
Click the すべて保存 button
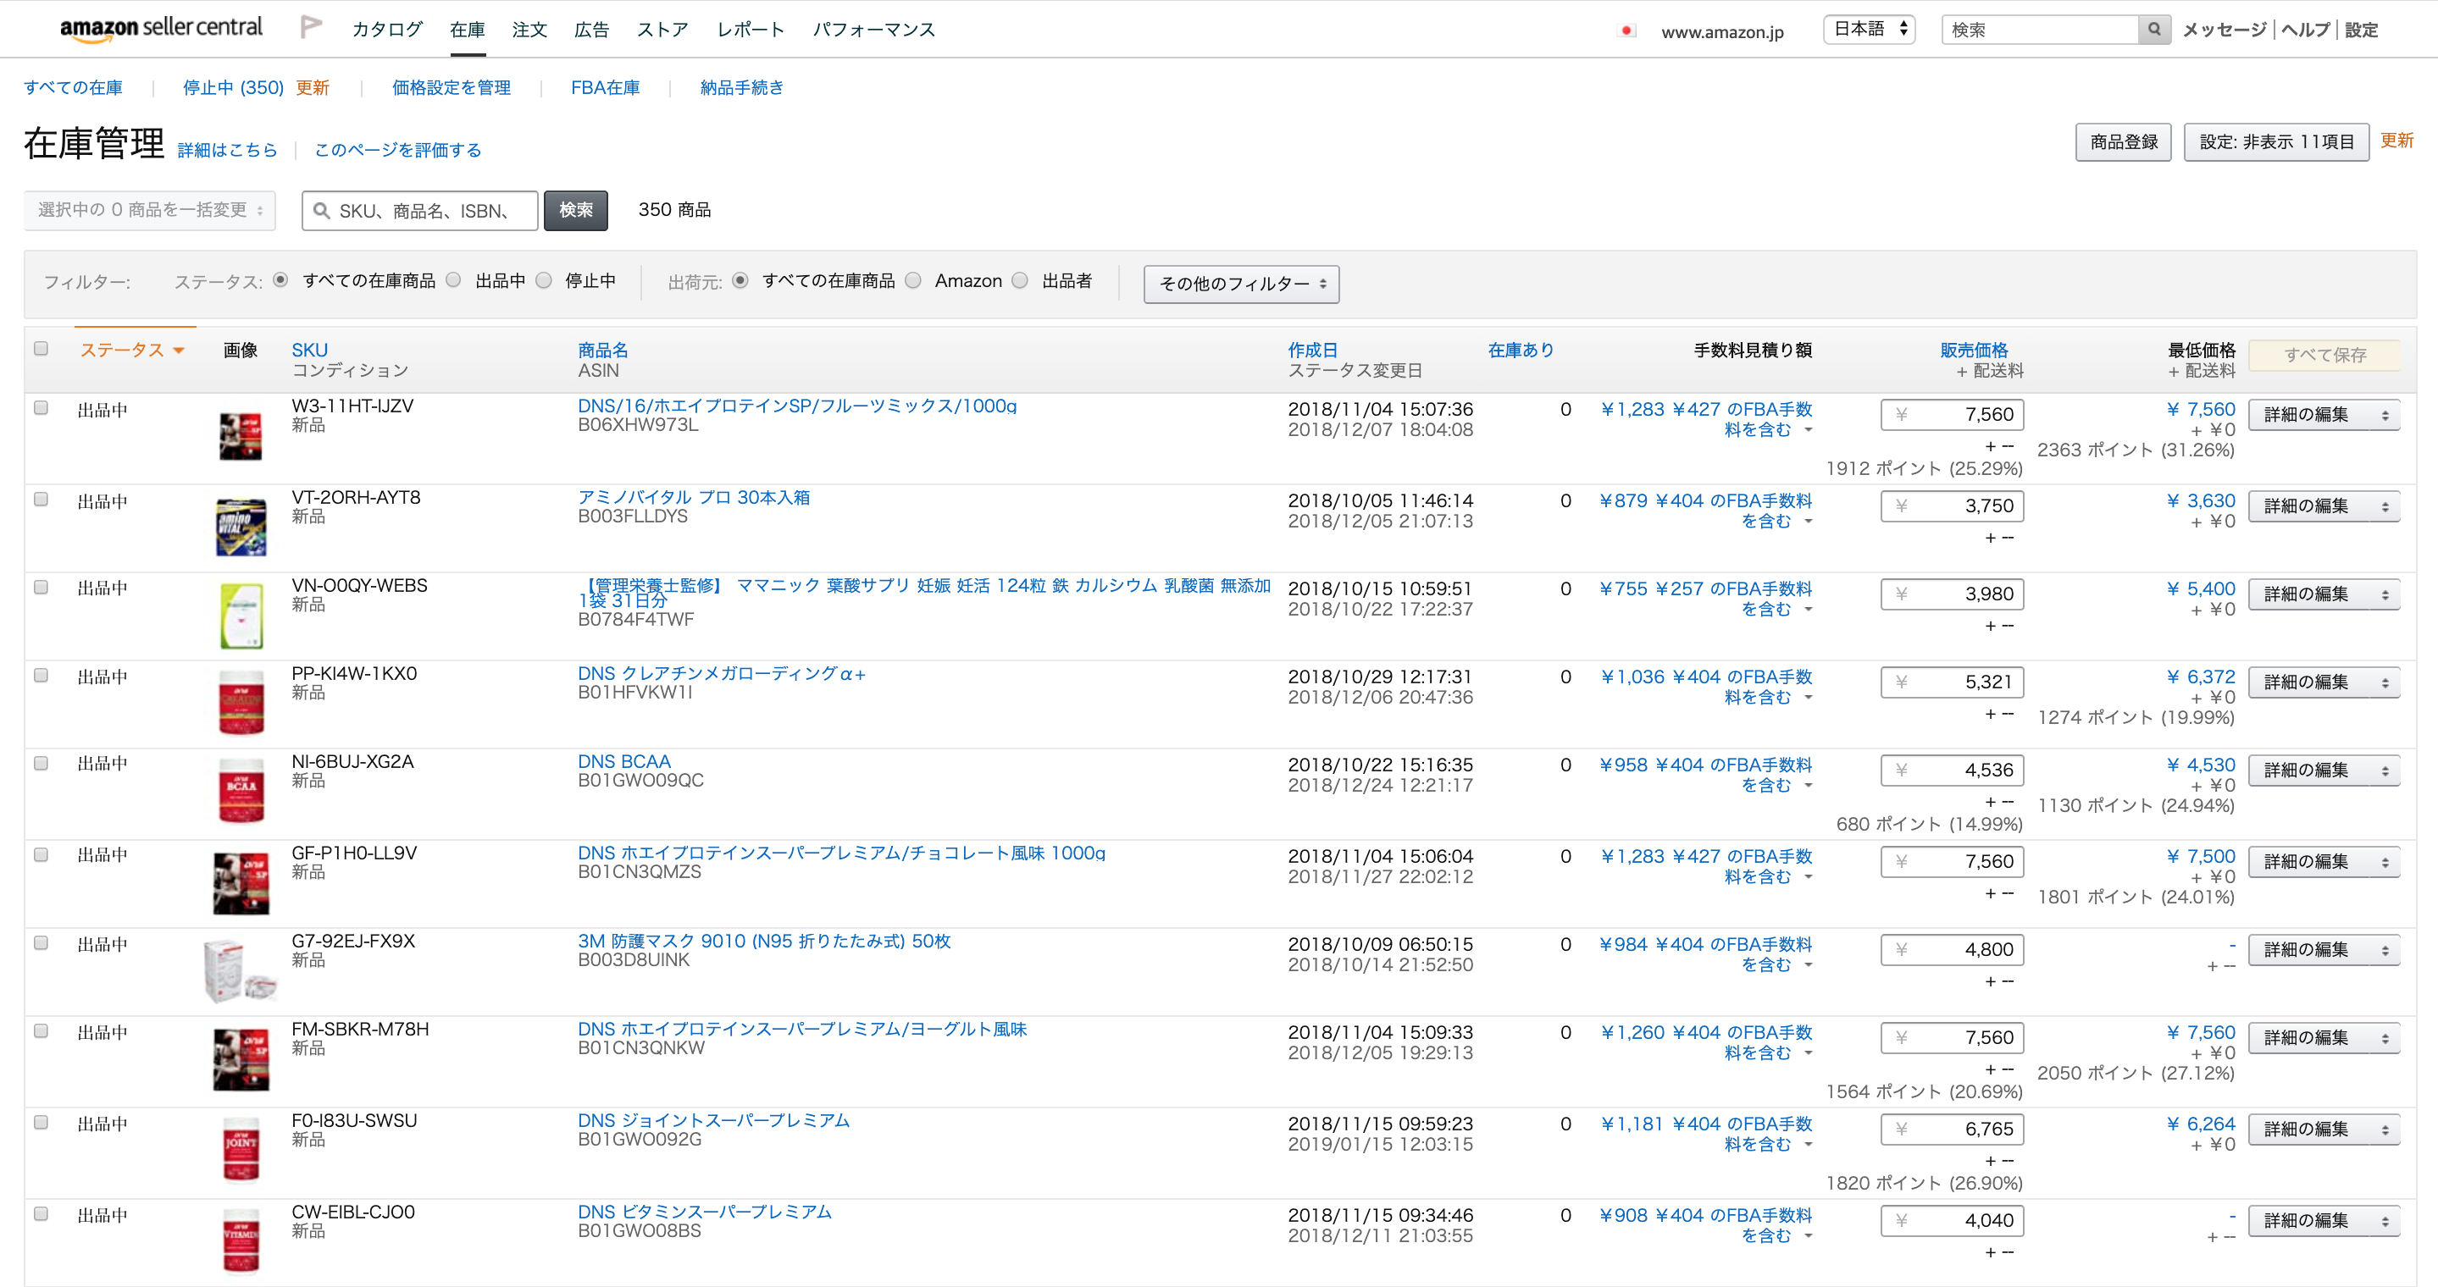click(x=2324, y=356)
